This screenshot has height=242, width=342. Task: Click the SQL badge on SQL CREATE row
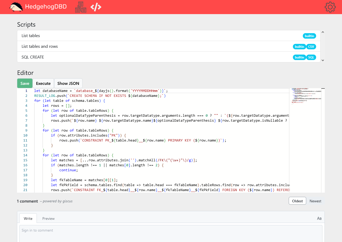tap(311, 57)
